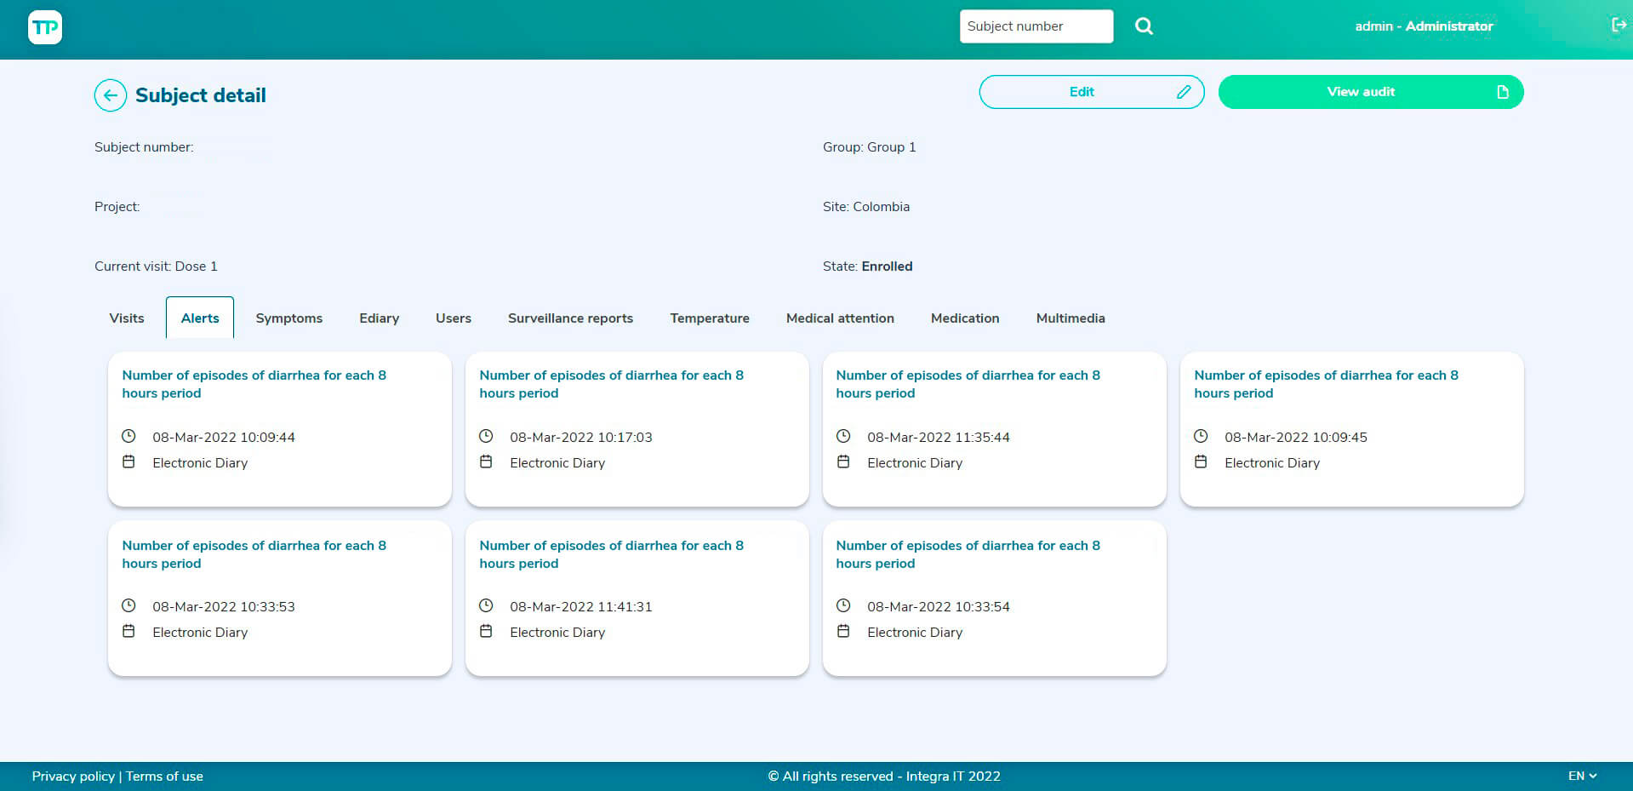Viewport: 1633px width, 791px height.
Task: Click the magnifying glass search icon
Action: click(x=1144, y=26)
